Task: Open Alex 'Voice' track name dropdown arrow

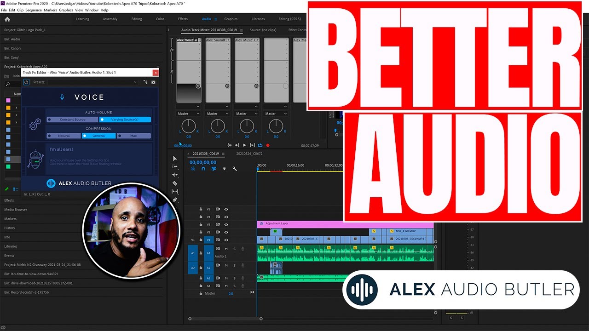Action: [199, 40]
